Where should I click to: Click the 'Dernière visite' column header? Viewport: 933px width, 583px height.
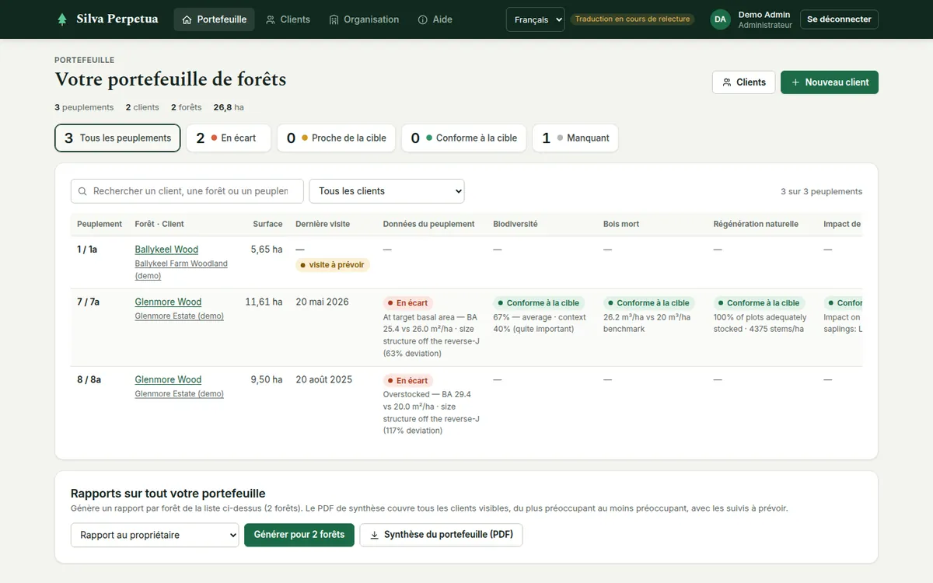[x=323, y=224]
